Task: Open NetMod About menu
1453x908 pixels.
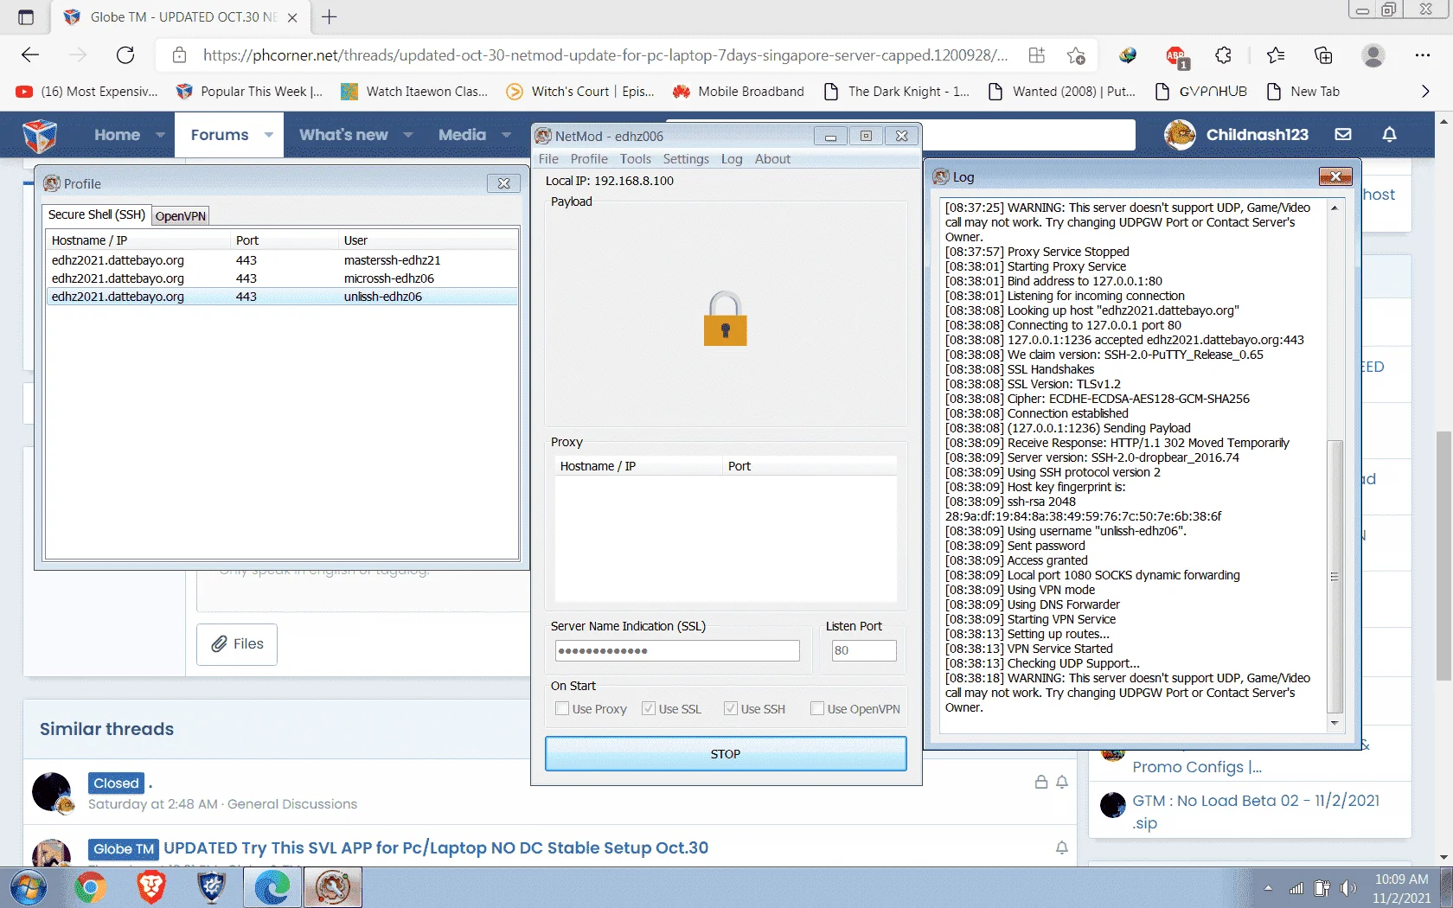Action: click(x=772, y=159)
